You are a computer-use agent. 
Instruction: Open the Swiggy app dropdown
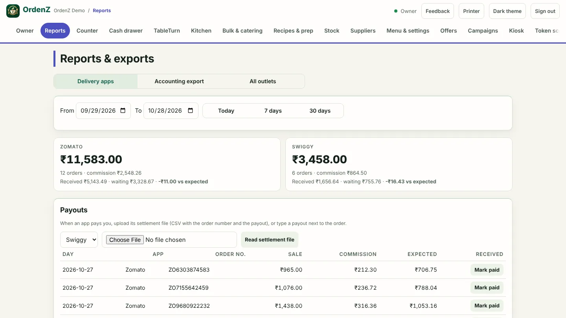point(79,240)
